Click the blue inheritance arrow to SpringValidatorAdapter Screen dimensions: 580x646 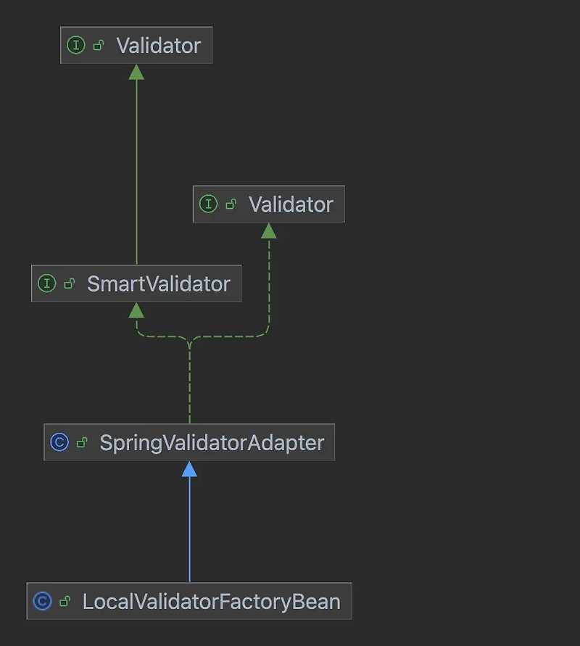point(190,522)
